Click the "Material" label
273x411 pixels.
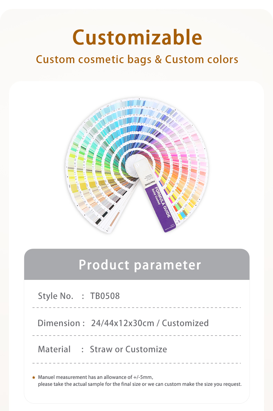tap(54, 350)
